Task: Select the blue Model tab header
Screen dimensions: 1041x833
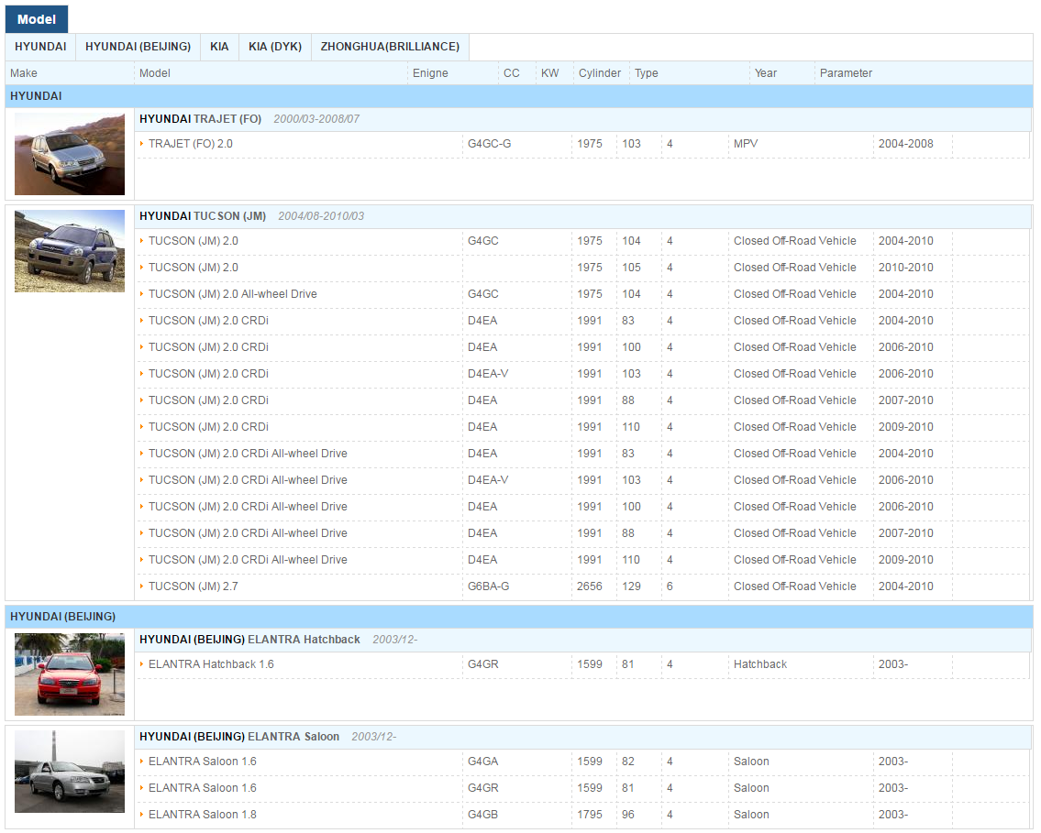Action: click(37, 19)
